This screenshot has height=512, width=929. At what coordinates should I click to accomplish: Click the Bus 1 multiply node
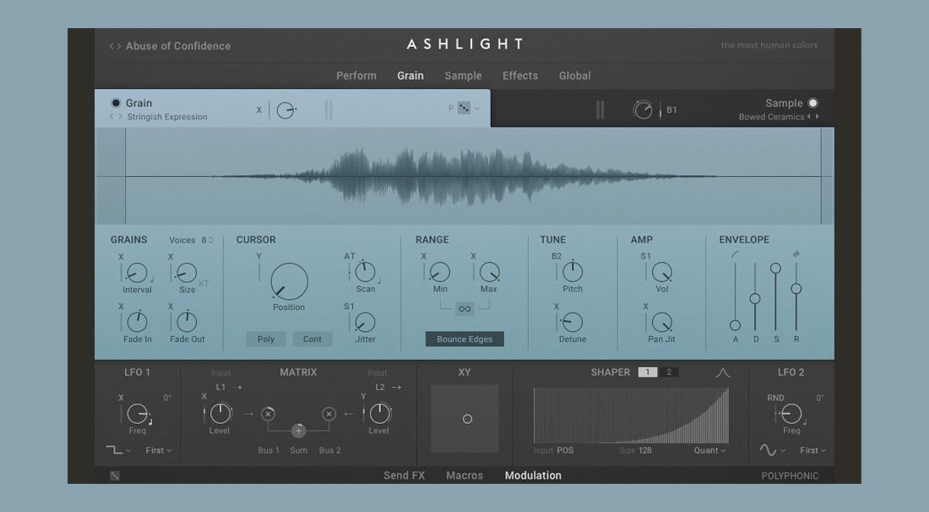pyautogui.click(x=268, y=414)
